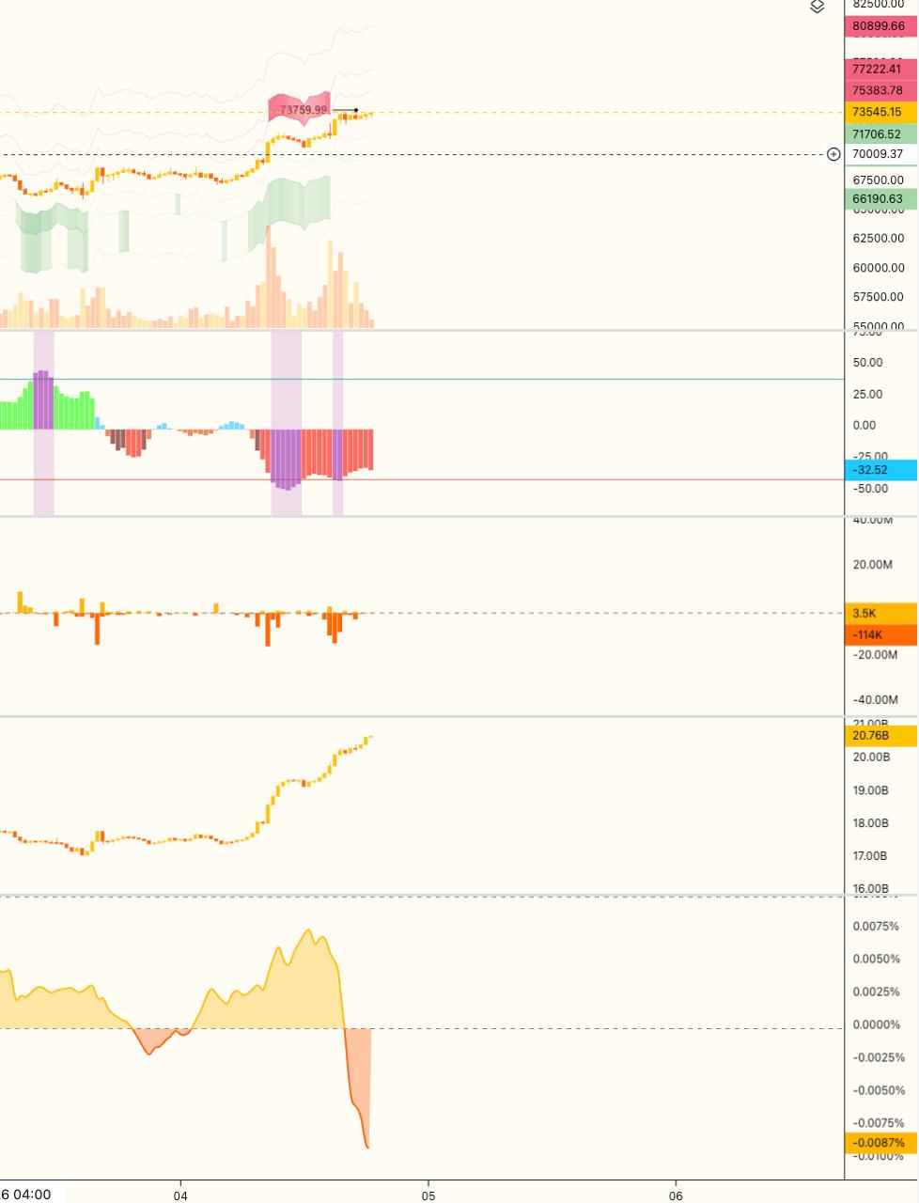This screenshot has height=1203, width=919.
Task: Click the -0.0087% funding rate label
Action: point(880,1143)
